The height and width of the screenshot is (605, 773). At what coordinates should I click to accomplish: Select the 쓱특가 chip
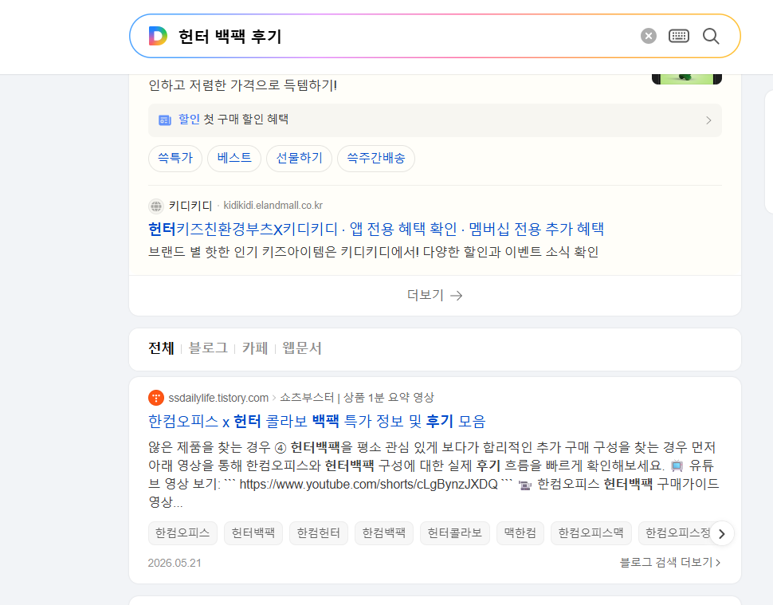pyautogui.click(x=175, y=159)
